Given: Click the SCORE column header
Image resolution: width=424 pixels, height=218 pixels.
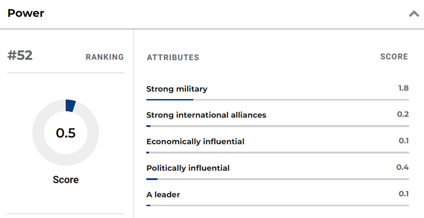Looking at the screenshot, I should [x=394, y=56].
